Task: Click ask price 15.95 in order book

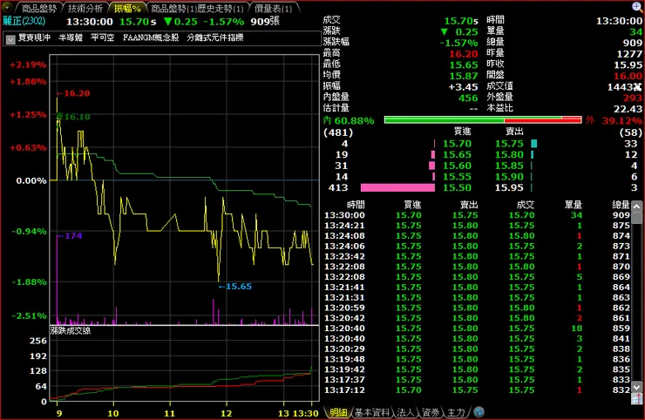Action: coord(509,188)
